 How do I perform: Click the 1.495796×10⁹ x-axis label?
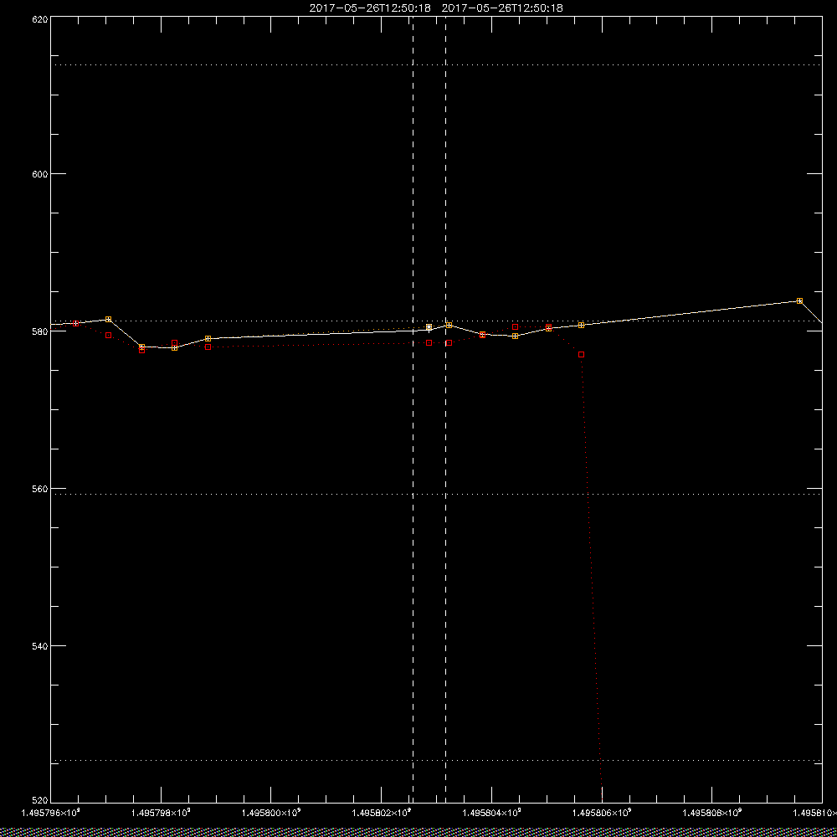(x=50, y=813)
